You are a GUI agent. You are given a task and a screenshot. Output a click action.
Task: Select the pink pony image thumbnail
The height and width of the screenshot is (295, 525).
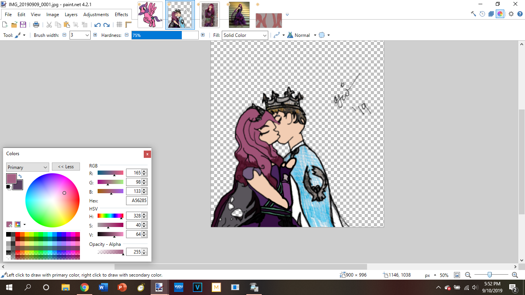coord(150,15)
